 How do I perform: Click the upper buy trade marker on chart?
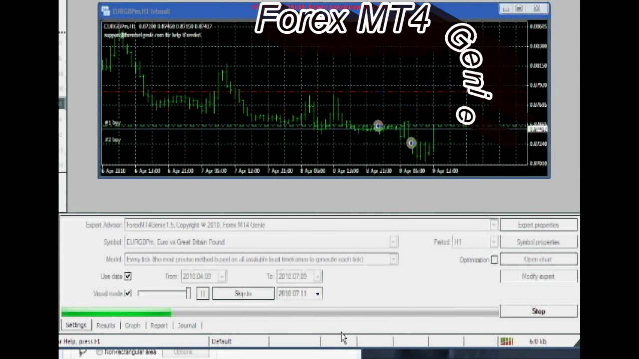tap(378, 126)
